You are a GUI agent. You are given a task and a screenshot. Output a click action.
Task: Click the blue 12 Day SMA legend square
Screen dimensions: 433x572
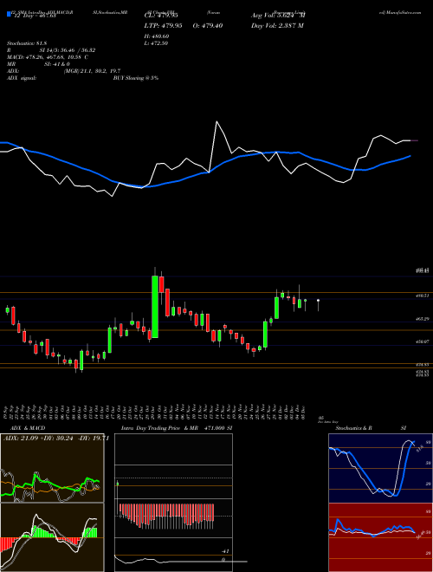coord(9,15)
